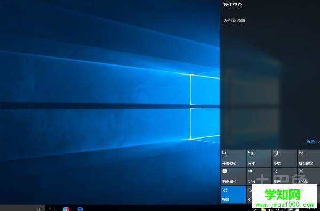Screen dimensions: 320x211
Task: Open the colorful pinwheel app on taskbar
Action: tap(66, 209)
